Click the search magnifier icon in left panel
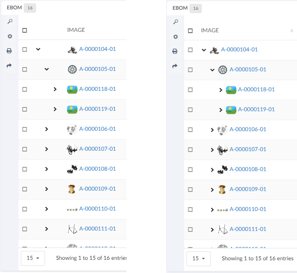Image resolution: width=297 pixels, height=273 pixels. [x=9, y=22]
